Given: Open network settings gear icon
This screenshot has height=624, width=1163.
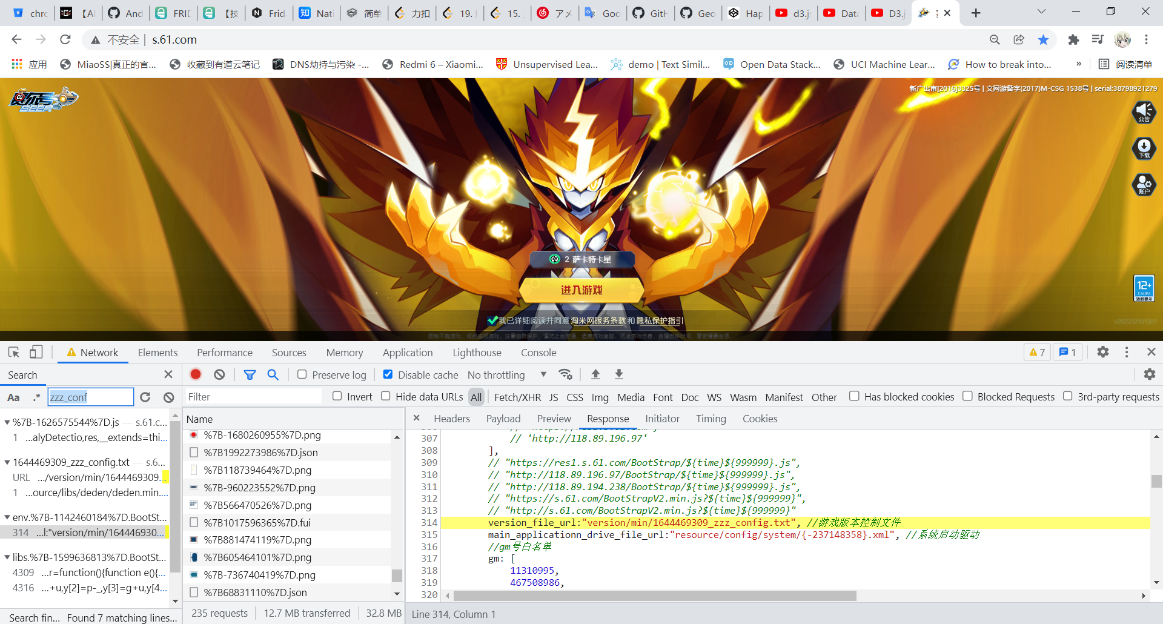Looking at the screenshot, I should pos(1150,374).
